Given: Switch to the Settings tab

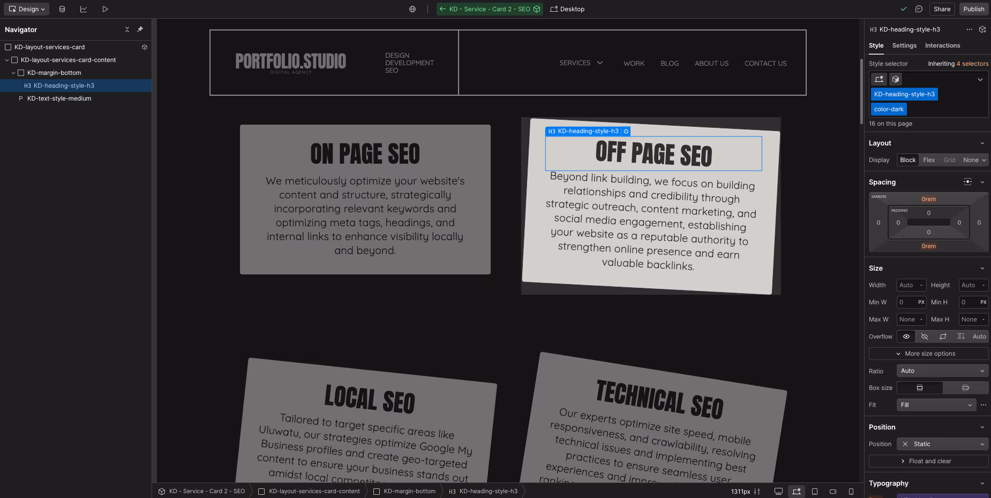Looking at the screenshot, I should pos(904,45).
